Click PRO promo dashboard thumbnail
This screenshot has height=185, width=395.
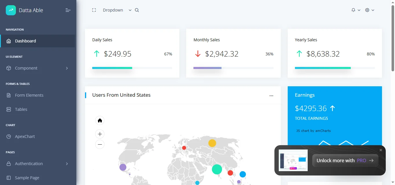pos(293,160)
